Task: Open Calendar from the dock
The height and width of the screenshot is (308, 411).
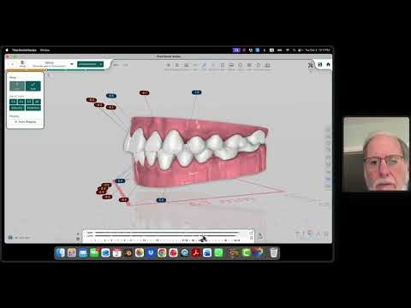Action: click(116, 253)
